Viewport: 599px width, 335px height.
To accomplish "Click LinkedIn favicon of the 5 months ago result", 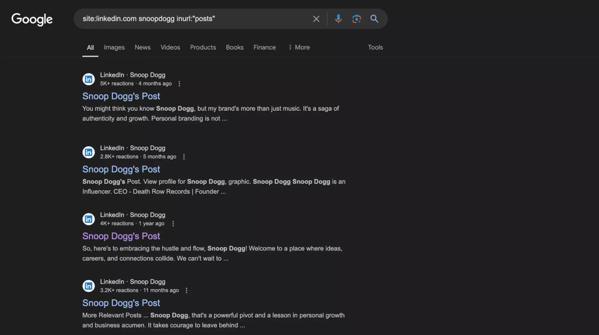I will pyautogui.click(x=88, y=152).
